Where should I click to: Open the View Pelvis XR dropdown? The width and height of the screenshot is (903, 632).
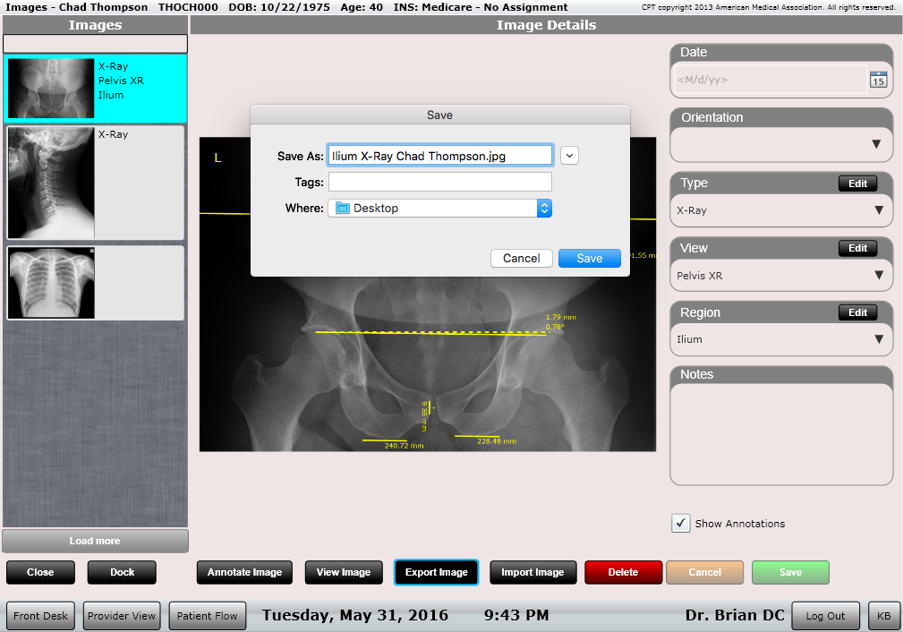coord(780,276)
